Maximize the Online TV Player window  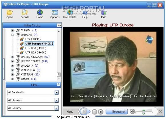tap(155, 5)
